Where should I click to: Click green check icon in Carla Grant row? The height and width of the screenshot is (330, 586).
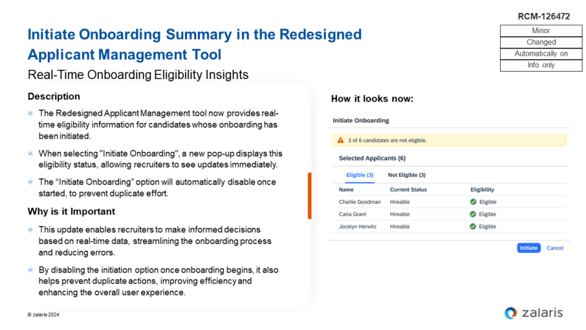pos(473,214)
